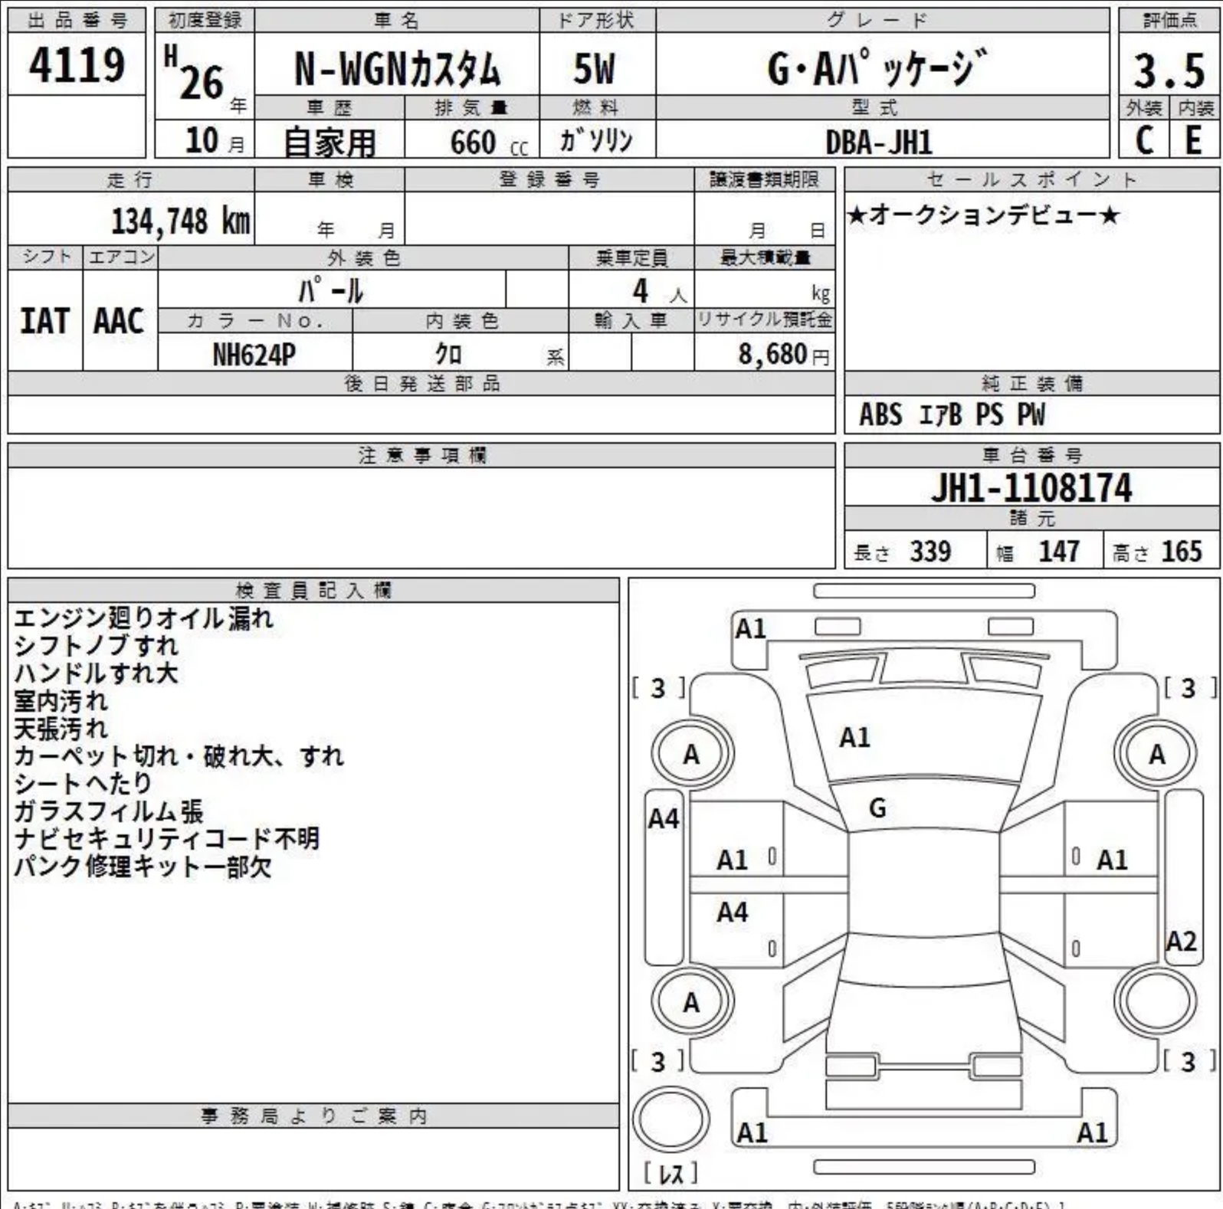Click the エンジン廻りオイル漏れ inspector note
Image resolution: width=1223 pixels, height=1209 pixels.
143,618
